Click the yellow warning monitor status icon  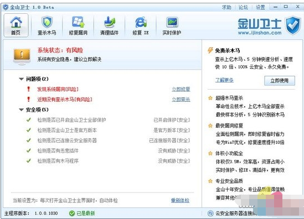click(x=22, y=56)
